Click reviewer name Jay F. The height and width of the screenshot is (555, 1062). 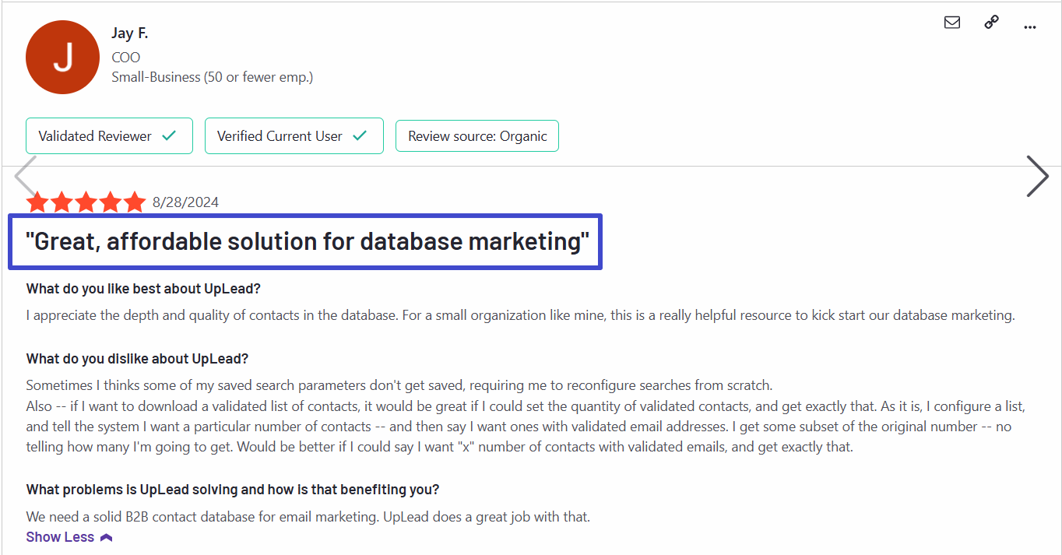click(130, 33)
